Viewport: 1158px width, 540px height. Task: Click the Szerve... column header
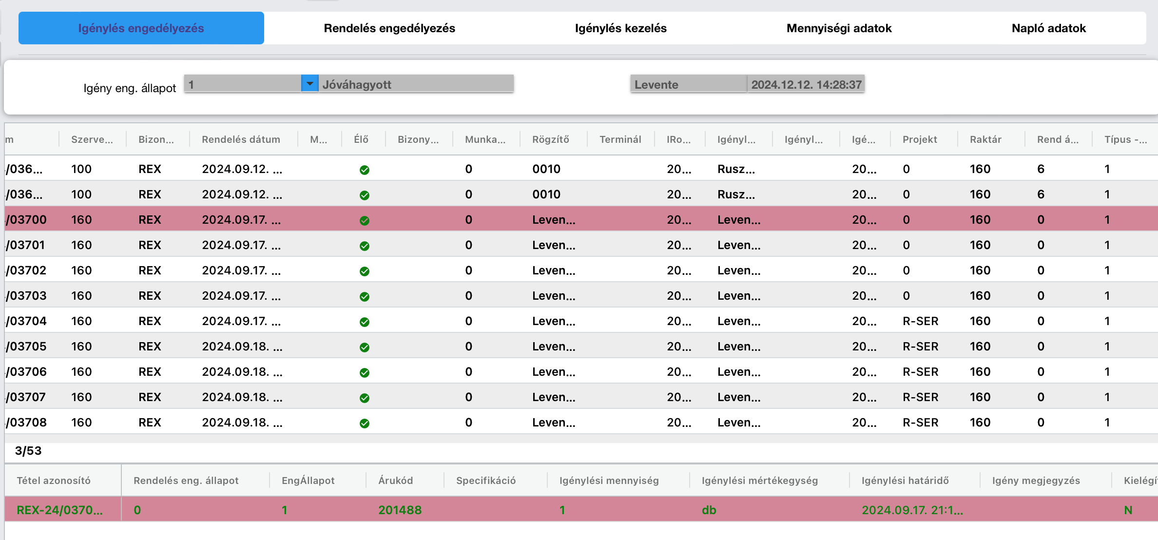(x=92, y=139)
